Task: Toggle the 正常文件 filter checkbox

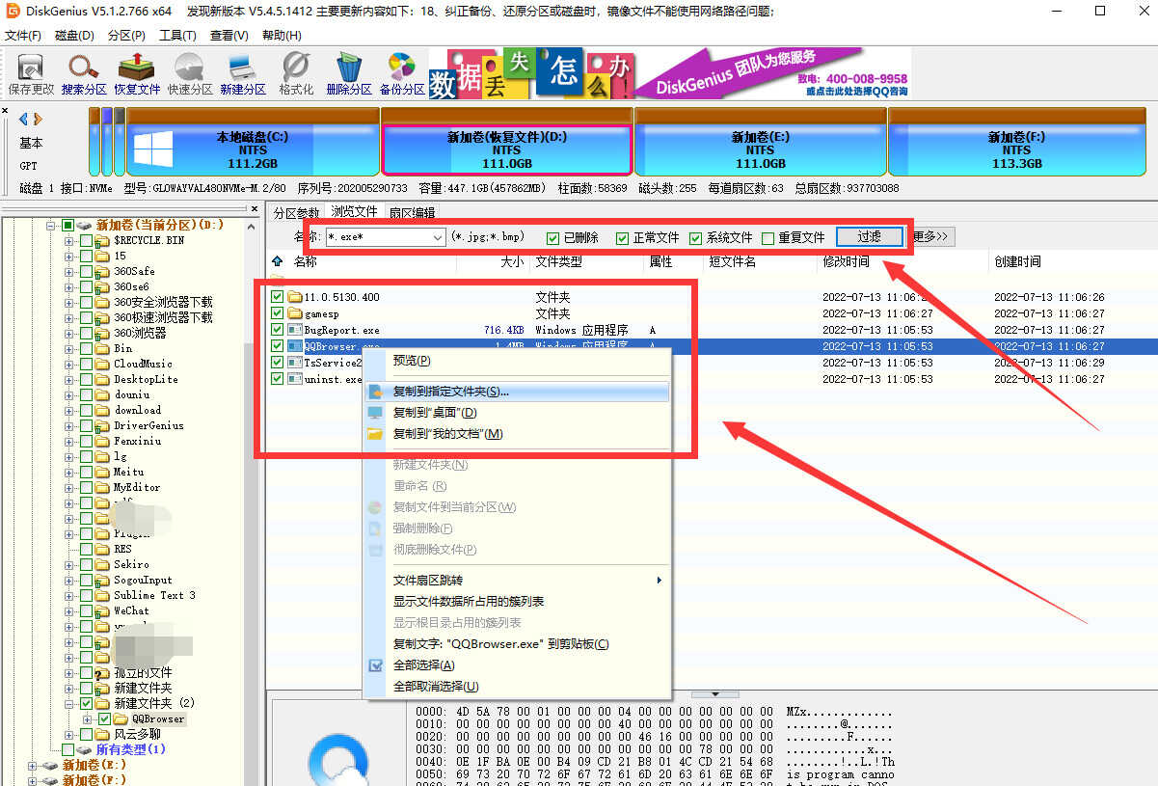Action: [x=623, y=238]
